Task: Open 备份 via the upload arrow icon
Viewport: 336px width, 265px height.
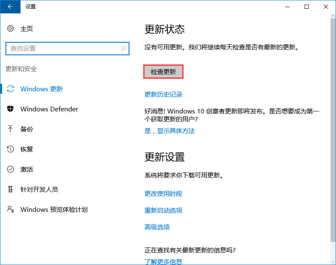Action: (11, 129)
